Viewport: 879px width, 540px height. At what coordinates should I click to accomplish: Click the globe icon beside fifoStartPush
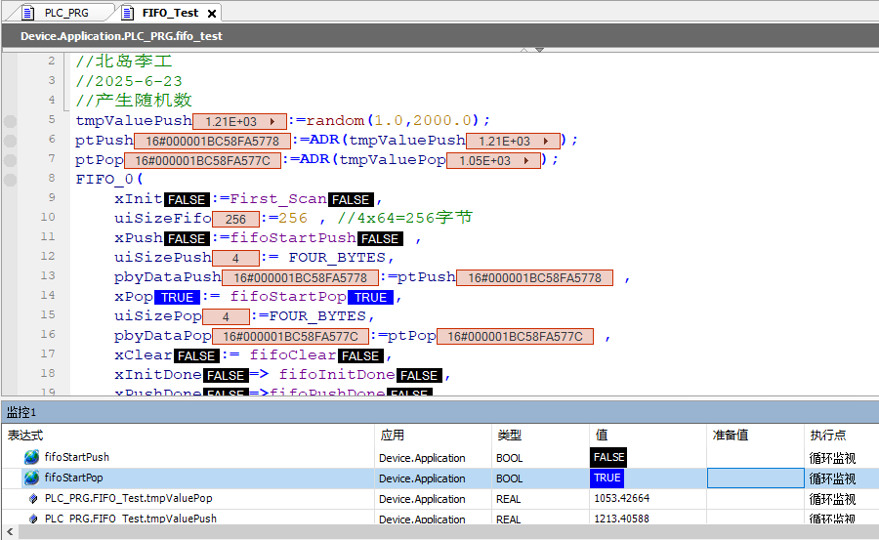point(32,457)
